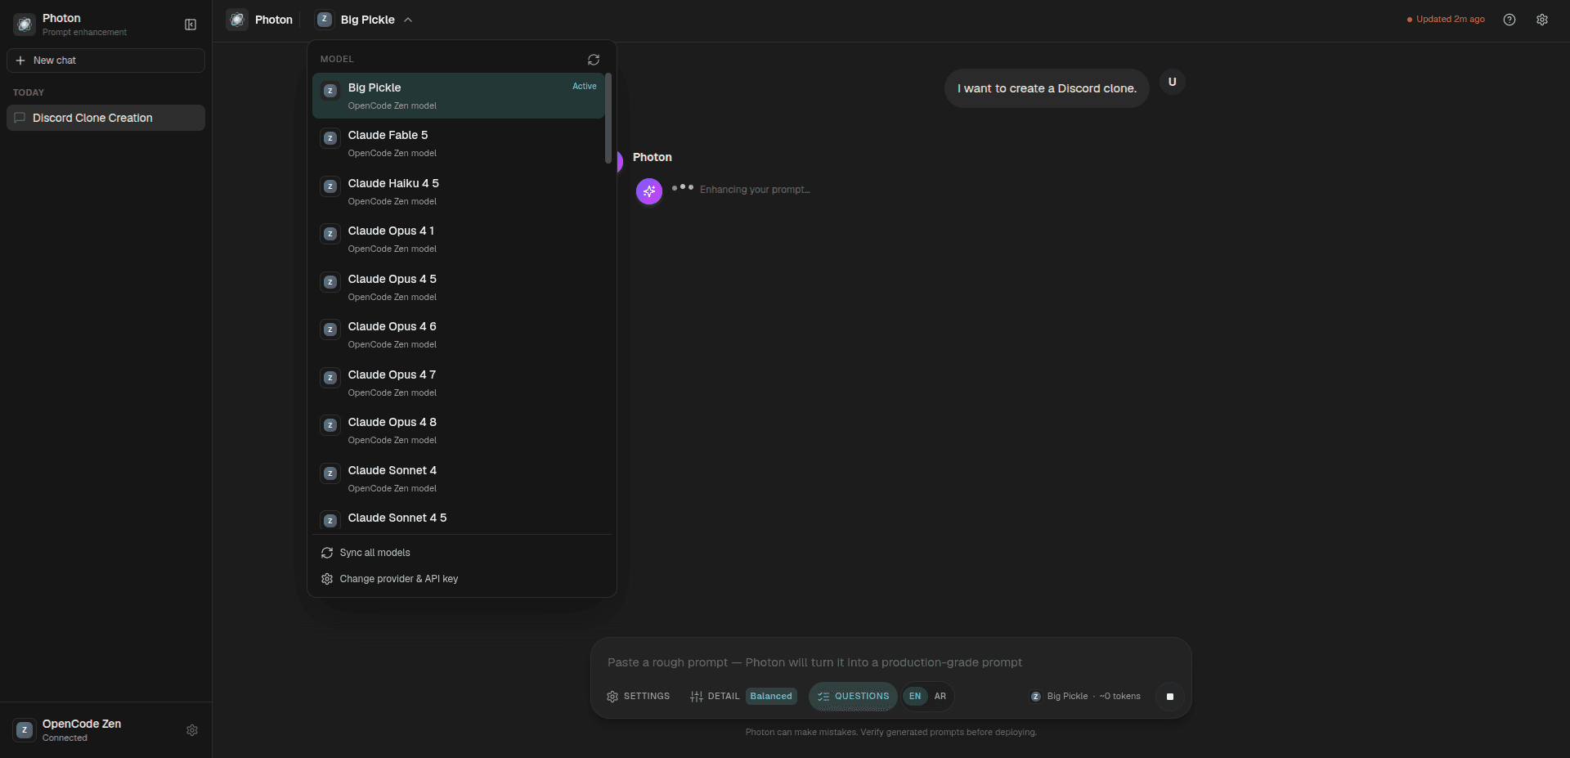Toggle the QUESTIONS option

[853, 697]
